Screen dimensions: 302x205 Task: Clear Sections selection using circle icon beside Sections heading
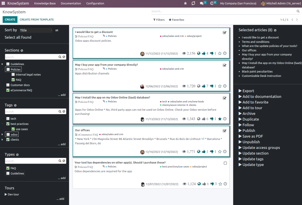tap(22, 50)
